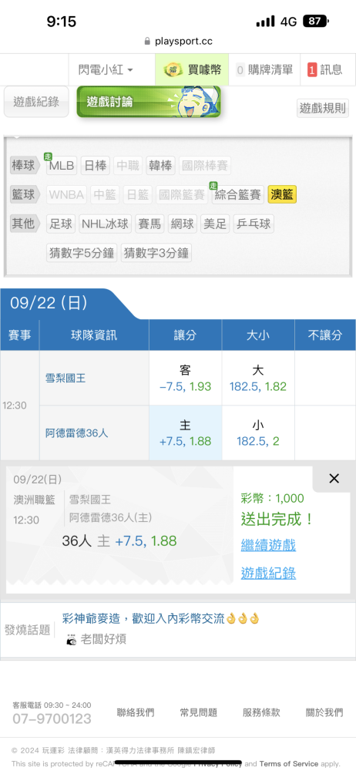356x771 pixels.
Task: Select the 澳籃 league tab
Action: pos(282,195)
